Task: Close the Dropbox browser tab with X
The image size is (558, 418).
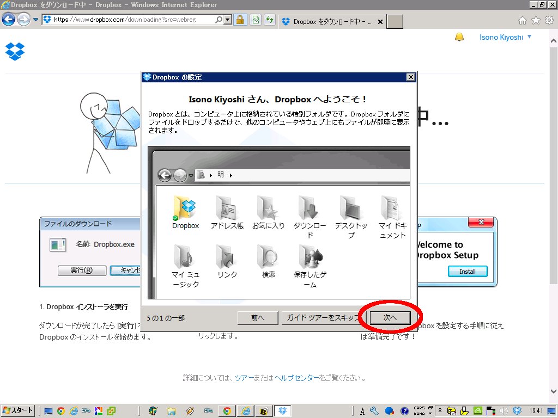Action: tap(380, 22)
